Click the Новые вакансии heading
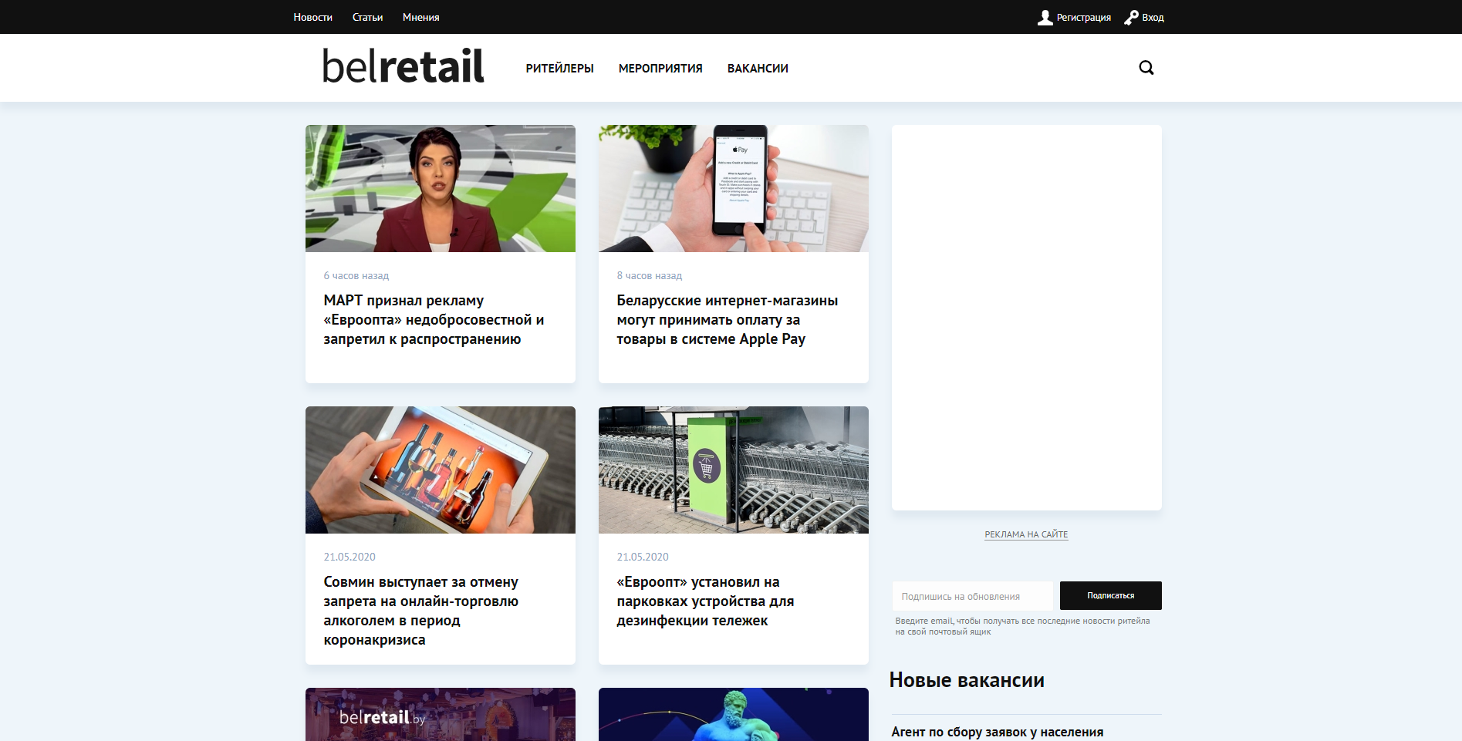Viewport: 1462px width, 741px height. pos(967,680)
